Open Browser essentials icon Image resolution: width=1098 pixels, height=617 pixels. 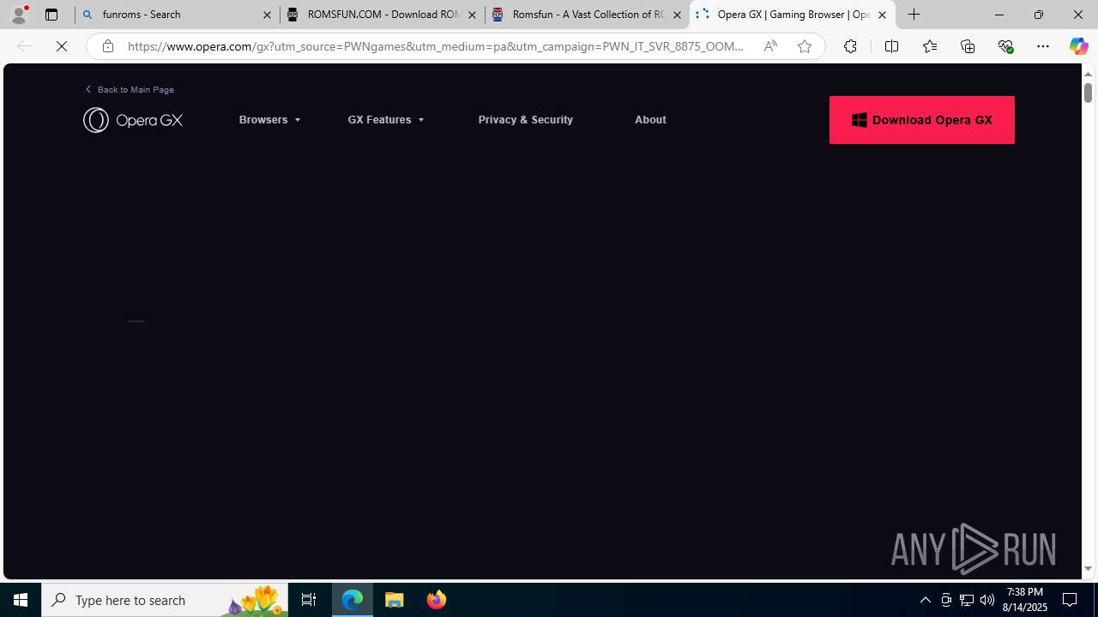[1005, 46]
